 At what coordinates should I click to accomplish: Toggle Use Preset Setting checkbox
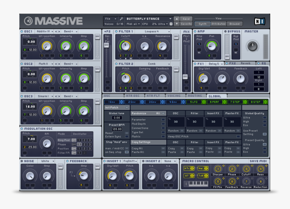pos(265,134)
